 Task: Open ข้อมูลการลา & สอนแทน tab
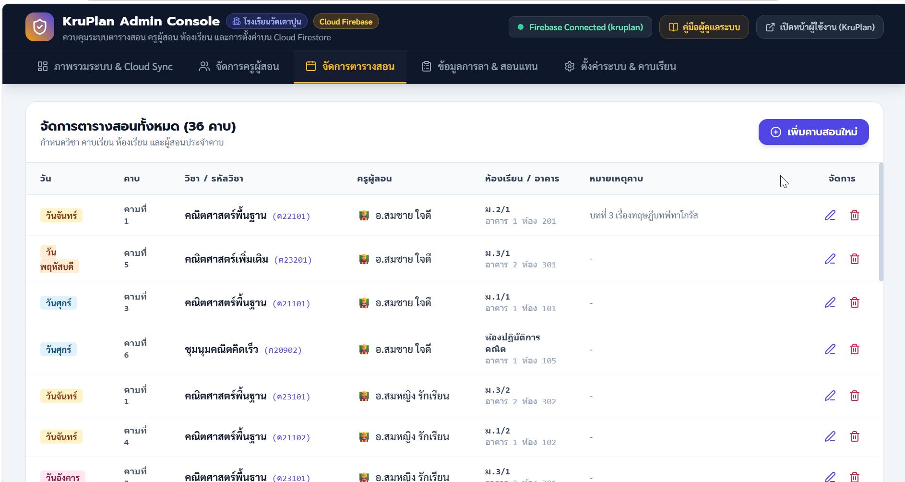pyautogui.click(x=480, y=67)
